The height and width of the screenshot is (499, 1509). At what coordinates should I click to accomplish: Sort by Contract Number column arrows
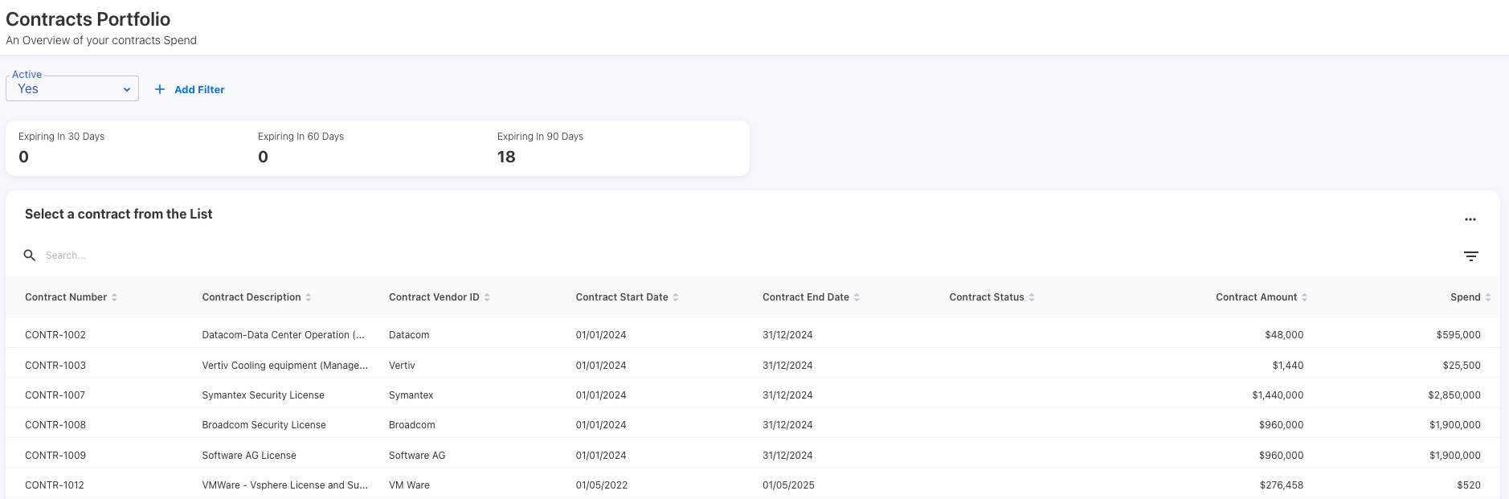tap(114, 297)
